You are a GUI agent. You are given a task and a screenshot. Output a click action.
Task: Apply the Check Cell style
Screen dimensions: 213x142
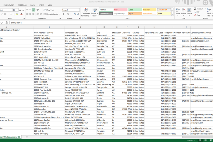click(x=106, y=14)
